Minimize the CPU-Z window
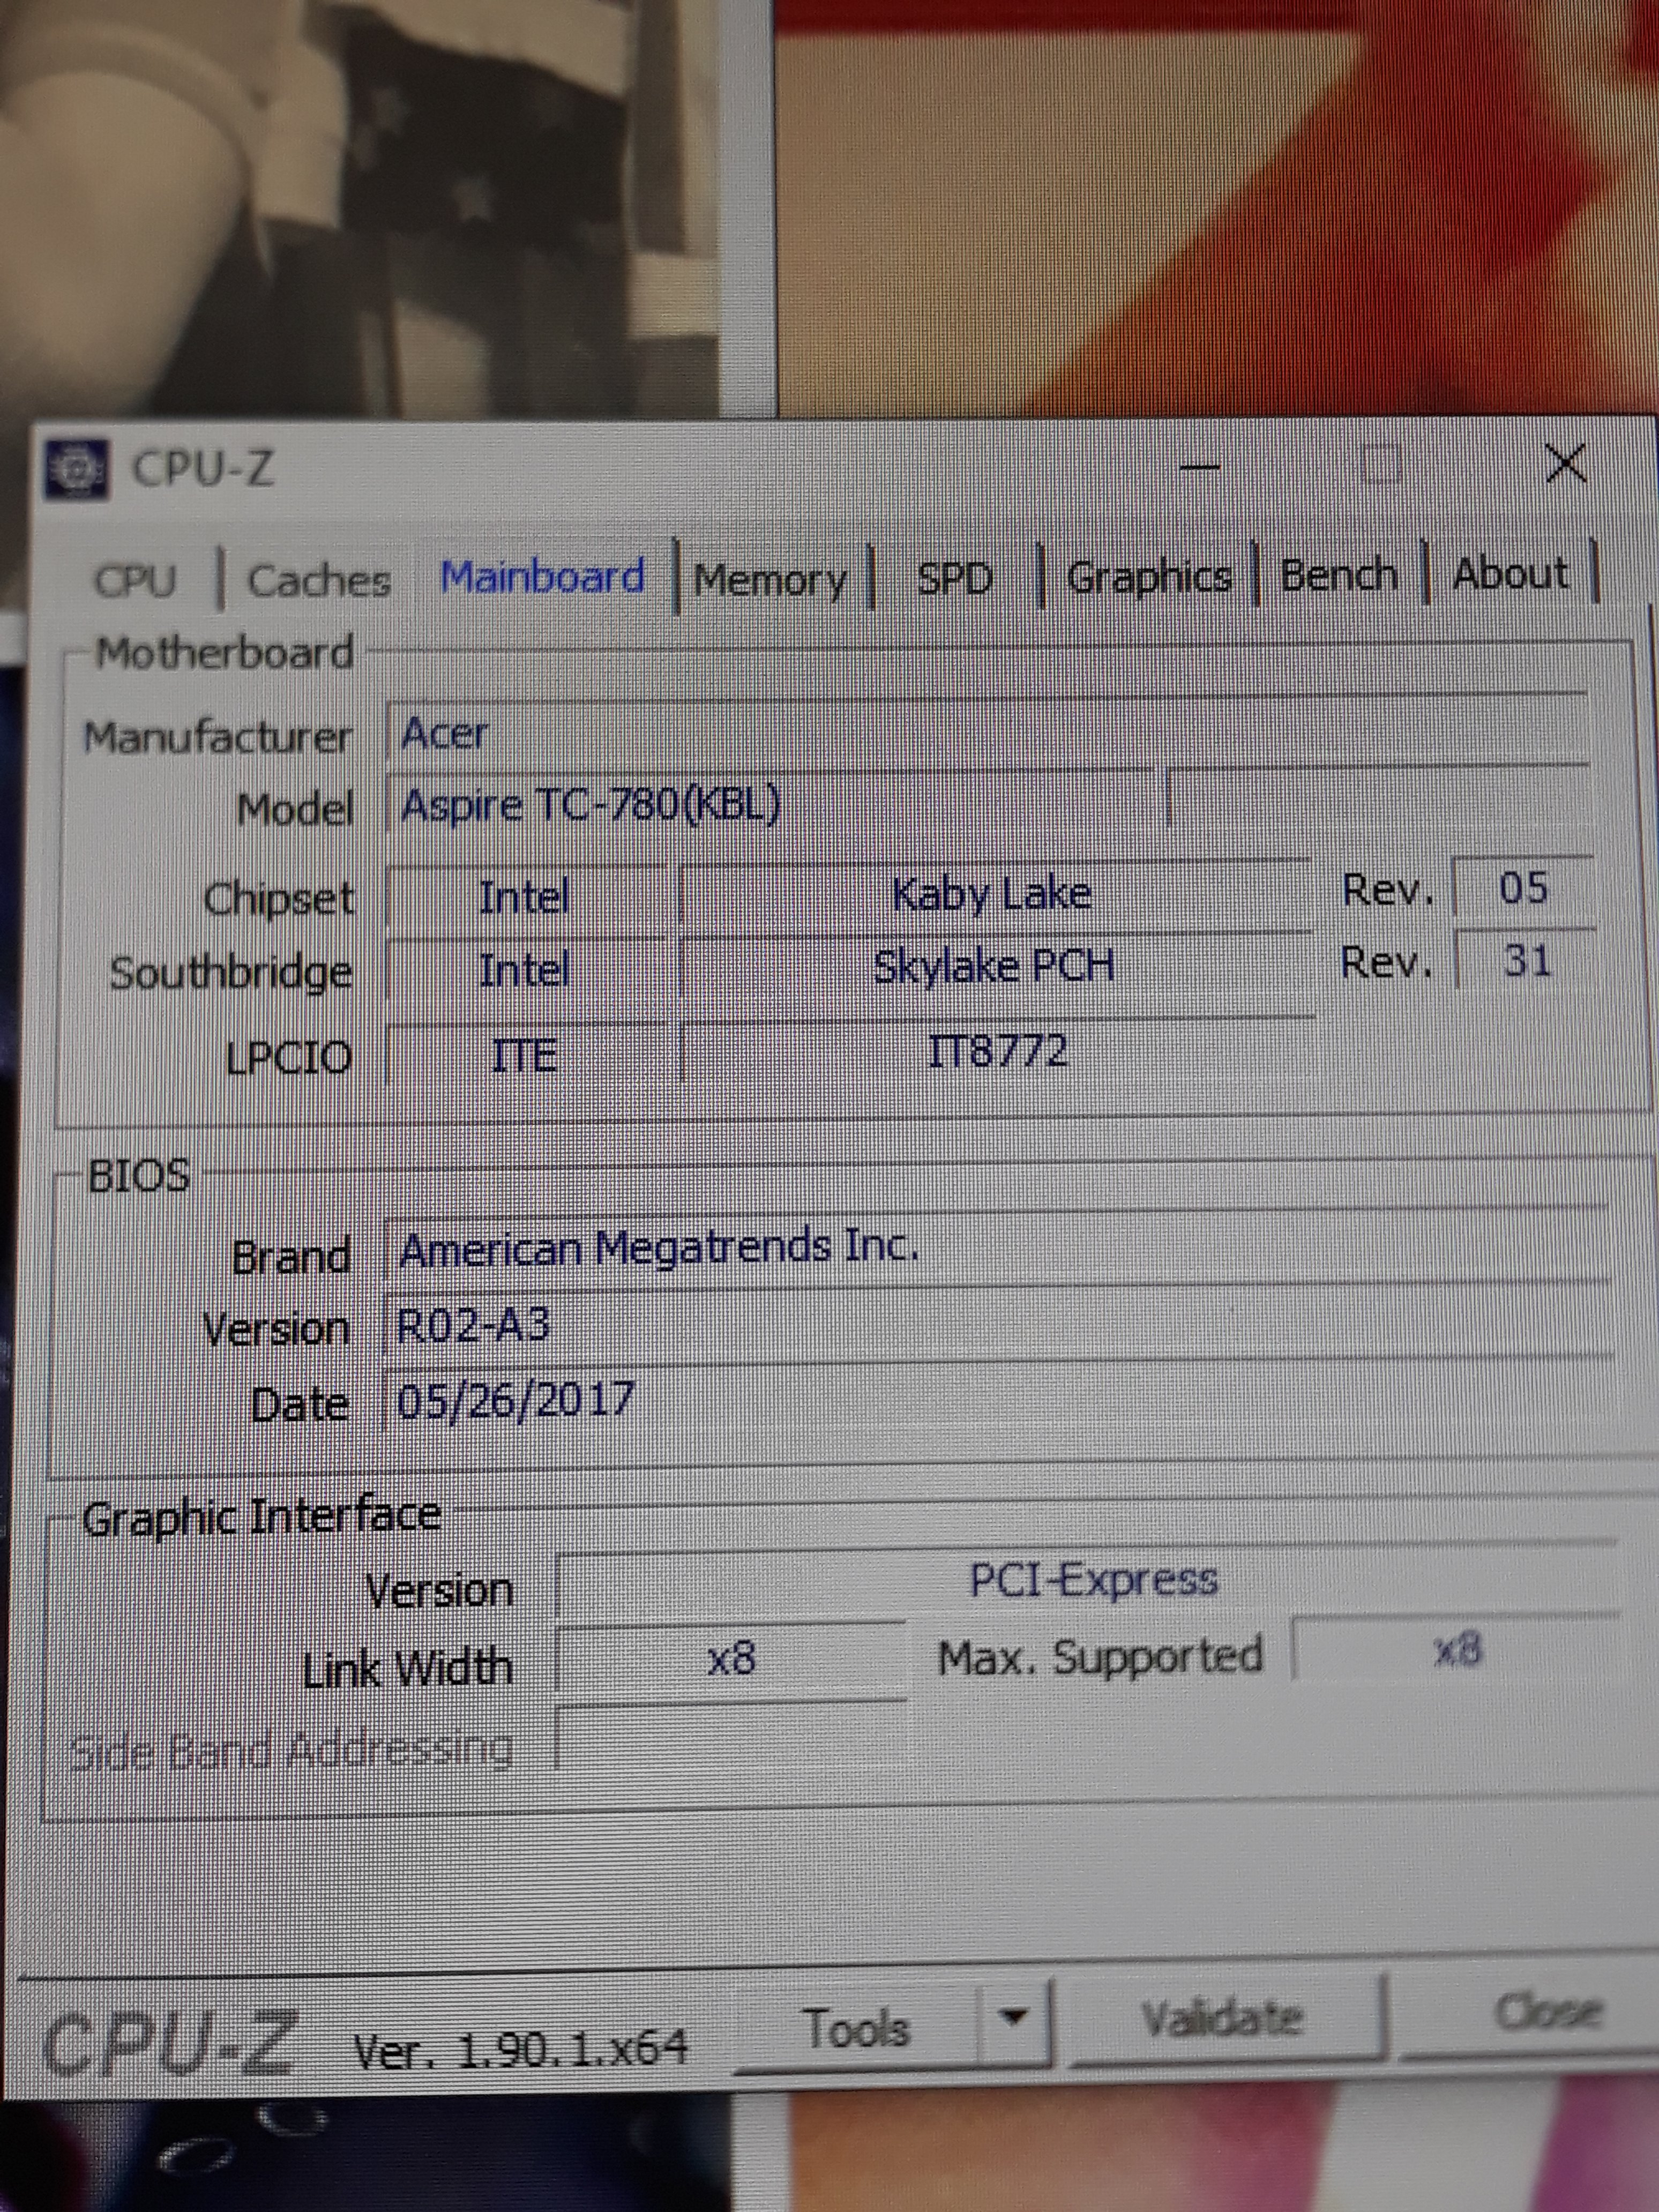This screenshot has height=2212, width=1659. click(x=1199, y=466)
